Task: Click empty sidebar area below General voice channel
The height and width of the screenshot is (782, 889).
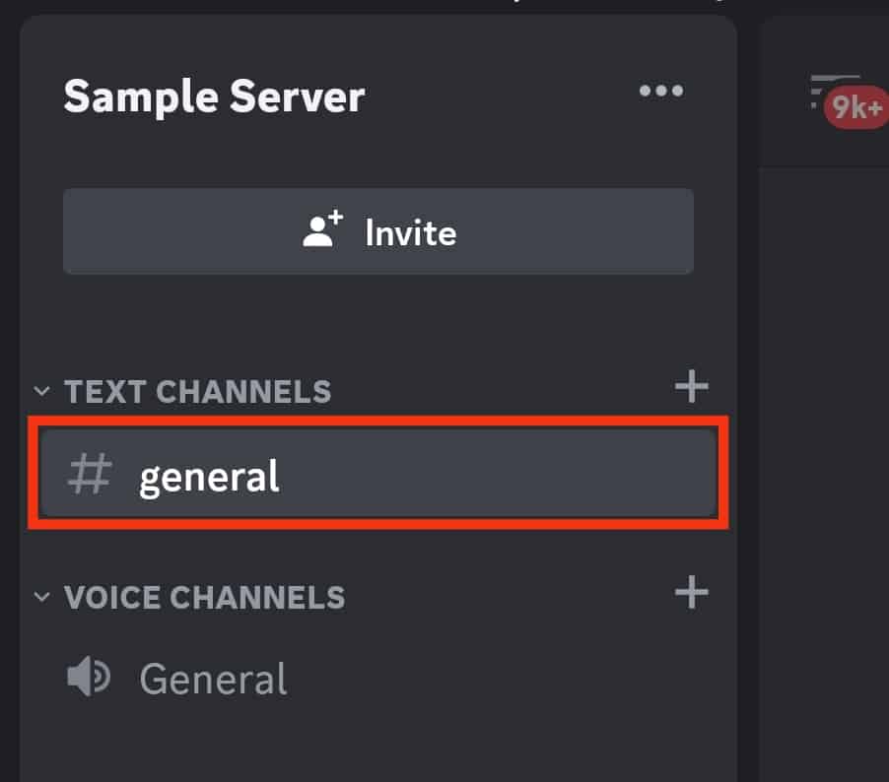Action: coord(375,744)
